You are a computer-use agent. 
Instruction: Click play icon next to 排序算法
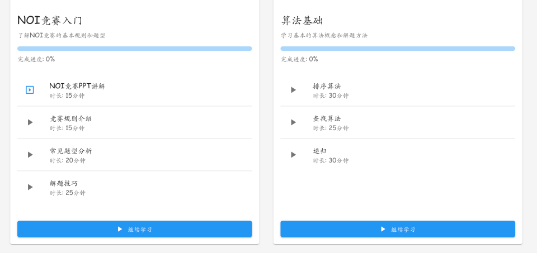click(x=293, y=90)
